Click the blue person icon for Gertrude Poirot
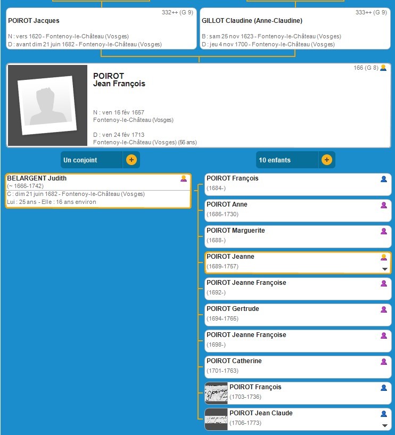 (384, 309)
